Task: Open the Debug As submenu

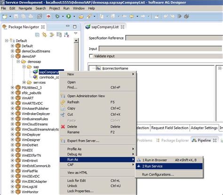Action: point(97,154)
